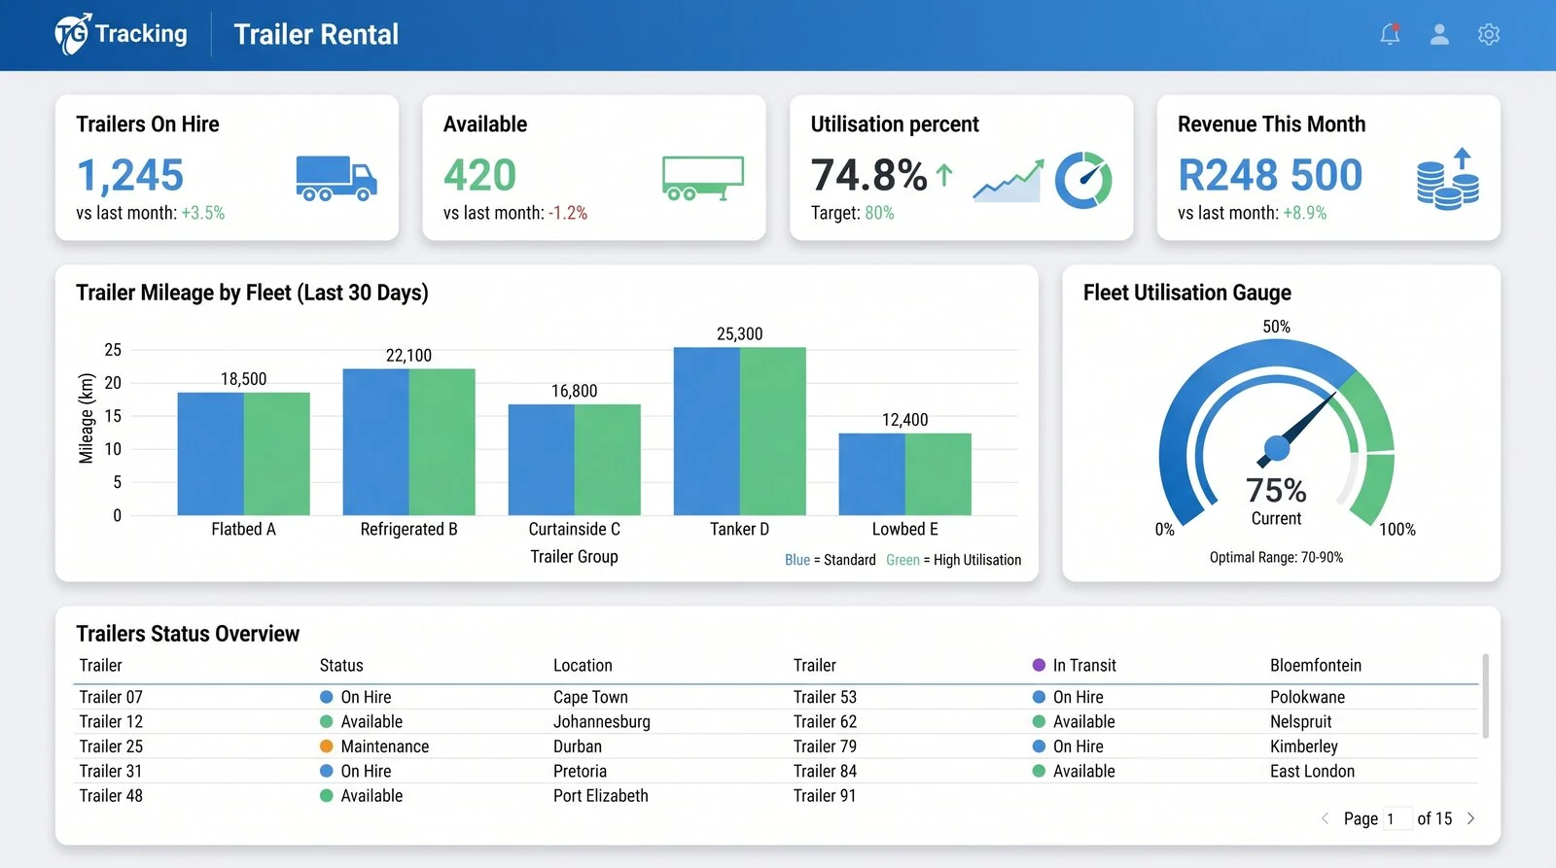The height and width of the screenshot is (868, 1556).
Task: Click the Port Elizabeth location cell
Action: 601,795
